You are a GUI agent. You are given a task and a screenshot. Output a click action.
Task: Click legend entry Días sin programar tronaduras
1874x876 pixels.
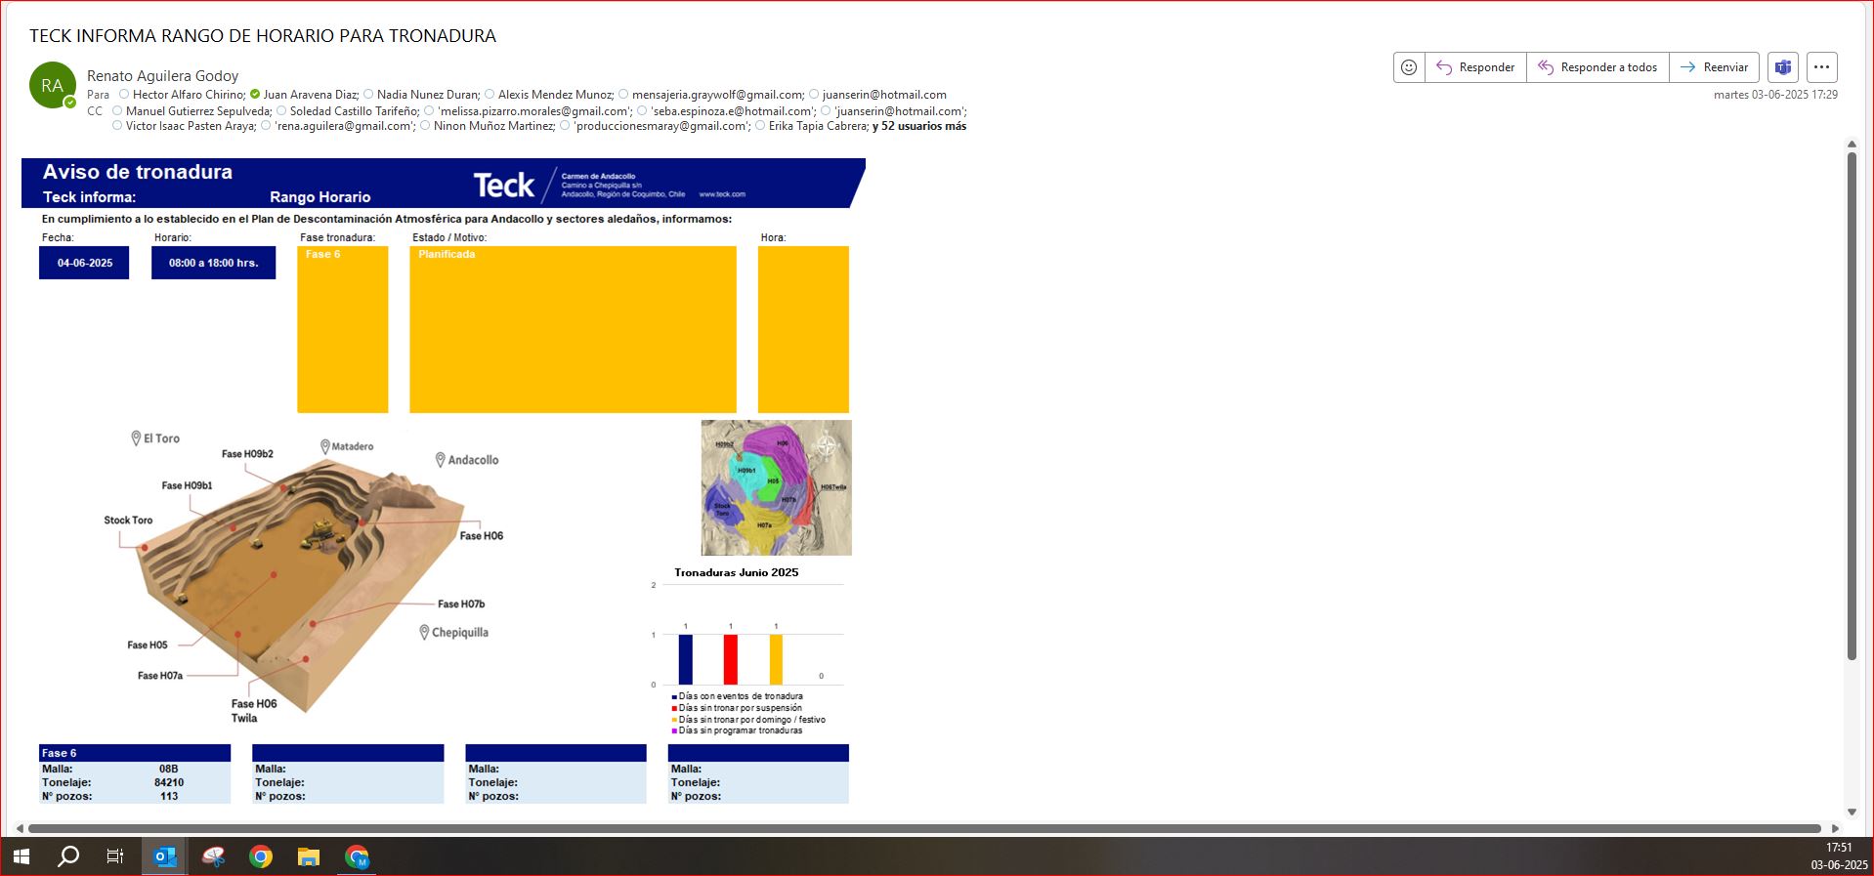(738, 730)
